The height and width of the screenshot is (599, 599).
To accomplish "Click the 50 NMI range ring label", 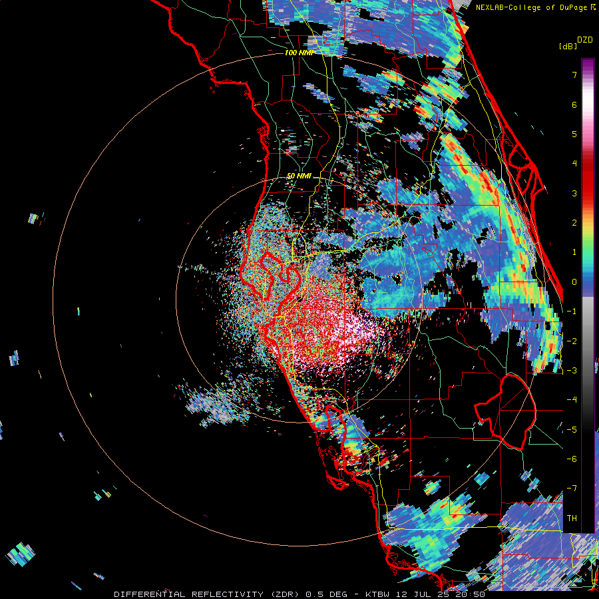I will (299, 176).
